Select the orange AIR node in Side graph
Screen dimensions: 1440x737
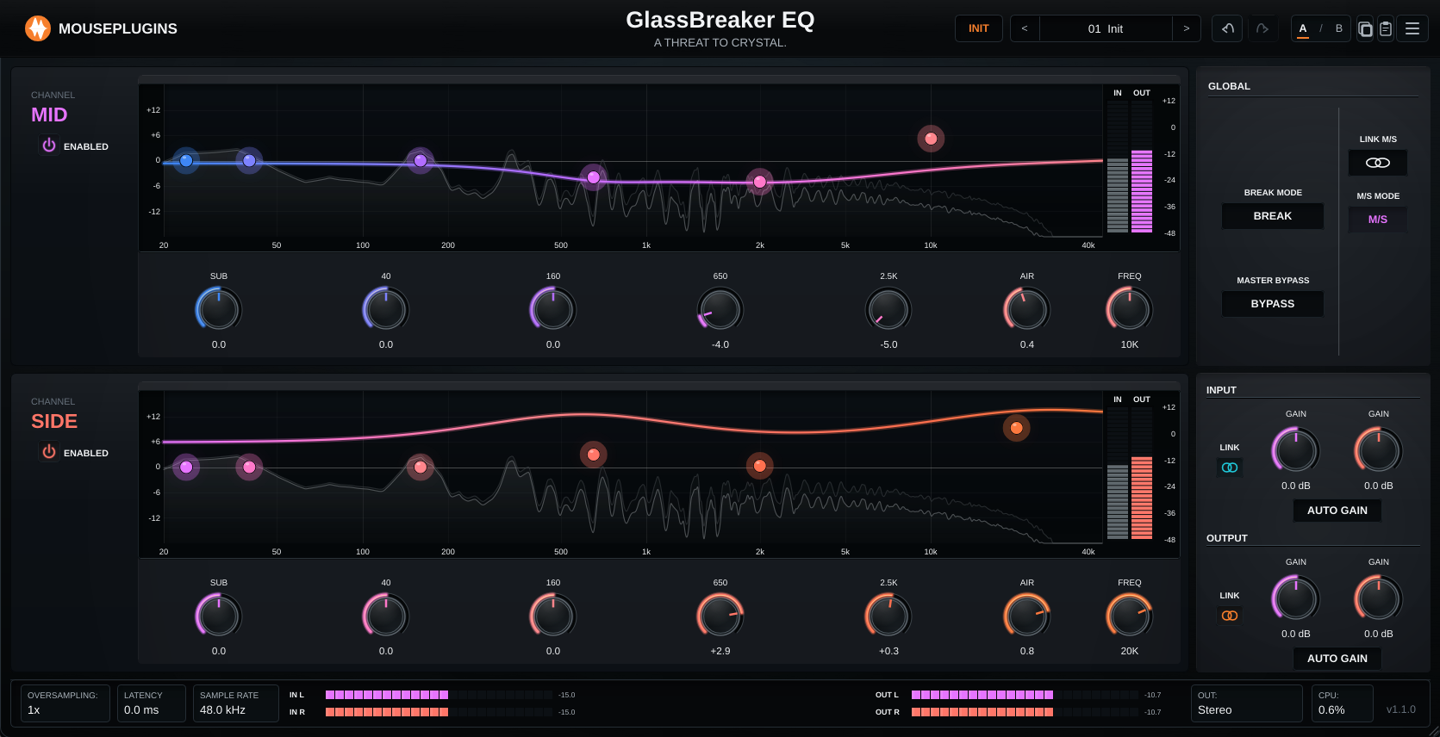pos(1017,428)
